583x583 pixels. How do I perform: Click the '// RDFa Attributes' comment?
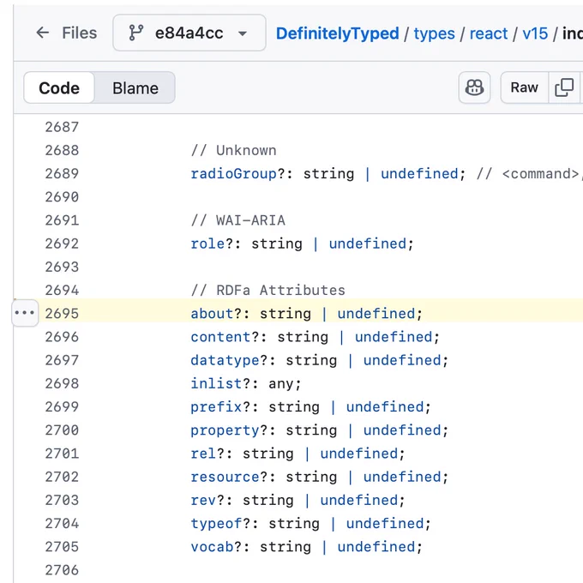point(268,291)
